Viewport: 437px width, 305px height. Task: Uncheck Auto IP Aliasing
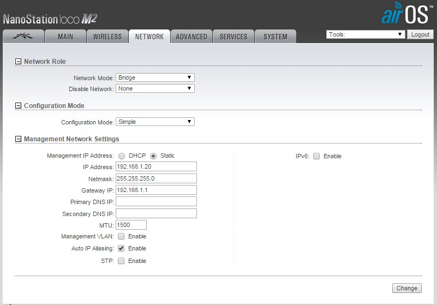point(121,248)
